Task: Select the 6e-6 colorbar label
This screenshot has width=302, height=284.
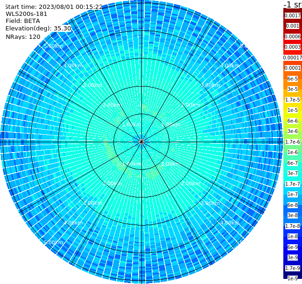Action: (293, 121)
